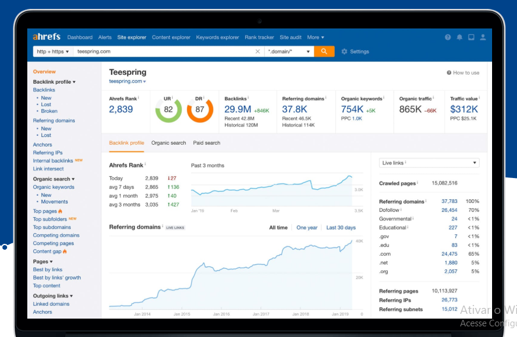
Task: Collapse the Backlink profile sidebar section
Action: (x=54, y=82)
